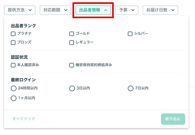
Task: Check the レギュラー rank checkbox
Action: click(x=71, y=43)
